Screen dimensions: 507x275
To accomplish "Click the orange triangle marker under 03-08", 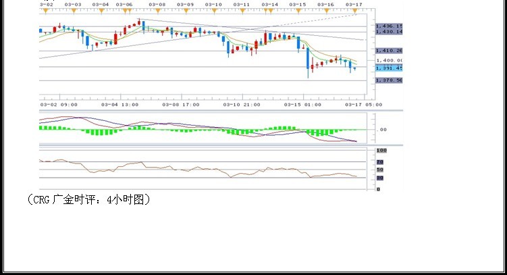I will (x=158, y=11).
